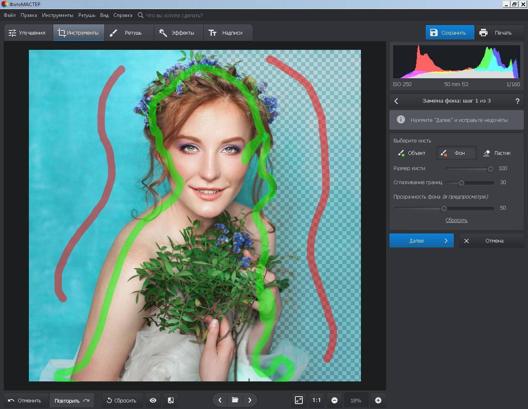The width and height of the screenshot is (528, 409).
Task: Set zoom to 1:1 scale
Action: tap(316, 400)
